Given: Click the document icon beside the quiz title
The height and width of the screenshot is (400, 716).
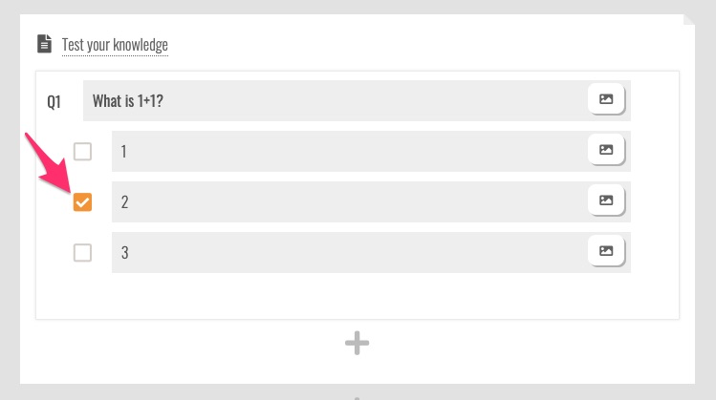Looking at the screenshot, I should (x=43, y=44).
